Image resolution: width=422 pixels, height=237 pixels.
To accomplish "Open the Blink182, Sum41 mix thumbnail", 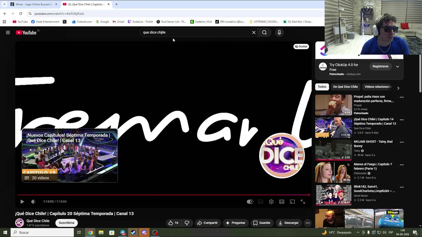I will (334, 195).
